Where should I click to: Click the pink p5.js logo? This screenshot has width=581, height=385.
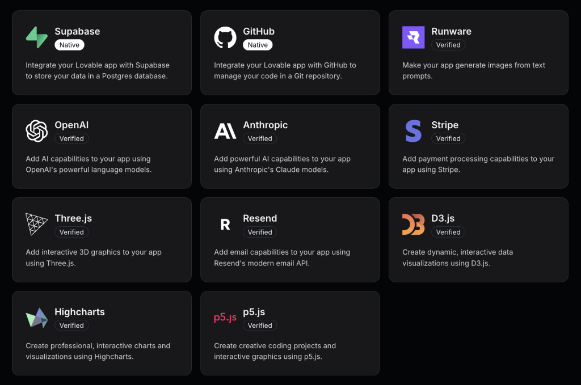225,318
